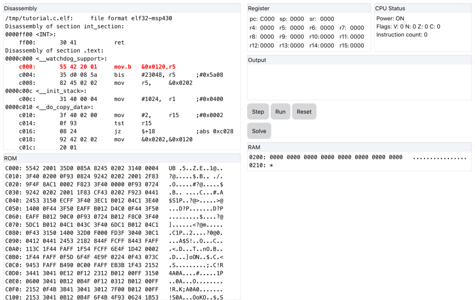Select the c016 jz instruction line
Screen dimensions: 475x300
point(126,131)
